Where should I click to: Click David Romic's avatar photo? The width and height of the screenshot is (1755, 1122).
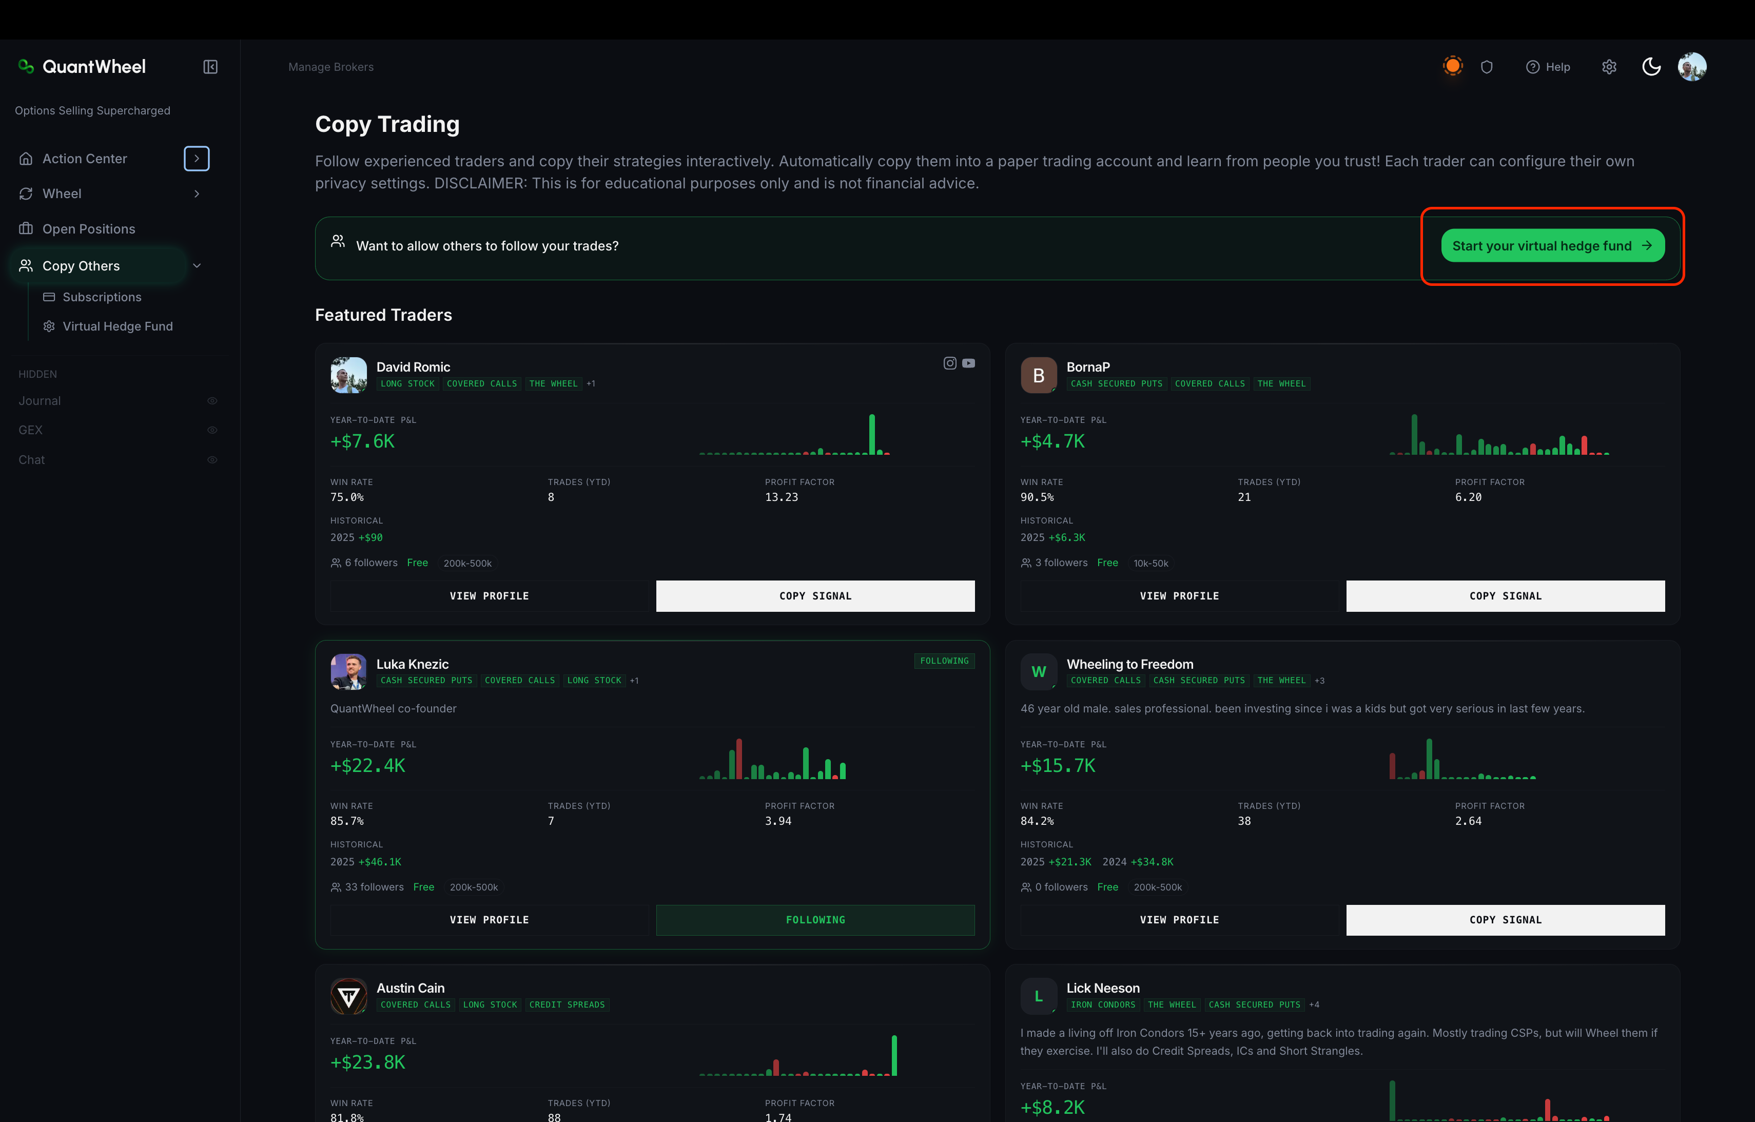348,375
